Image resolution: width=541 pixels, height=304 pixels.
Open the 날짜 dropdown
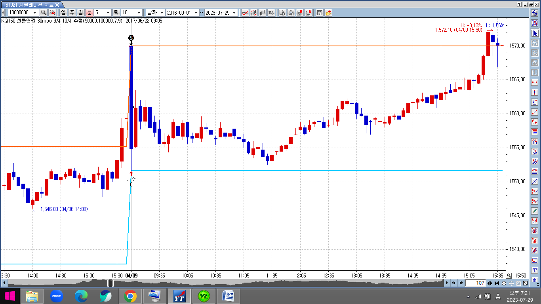click(x=154, y=13)
